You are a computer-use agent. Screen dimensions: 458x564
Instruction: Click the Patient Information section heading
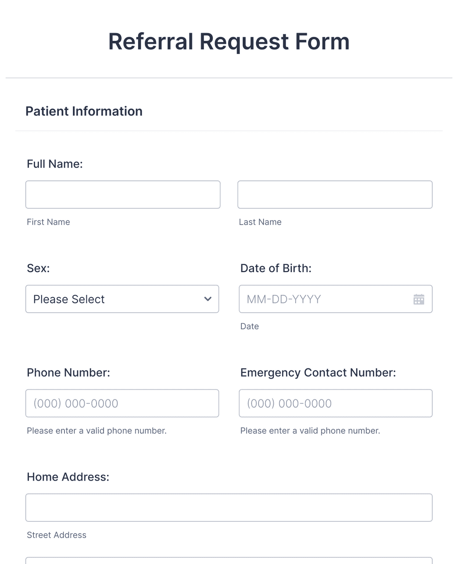84,111
